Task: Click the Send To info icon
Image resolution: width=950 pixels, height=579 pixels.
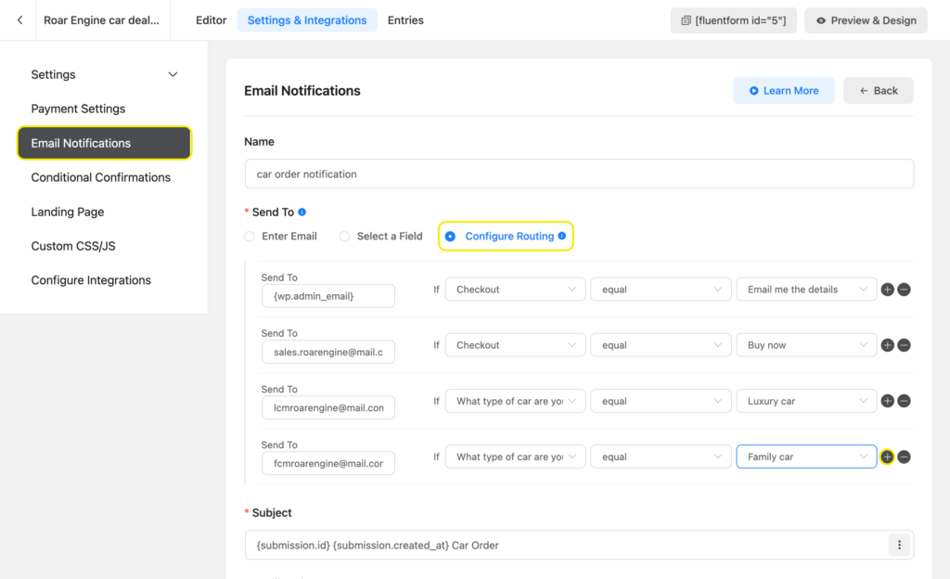Action: coord(302,212)
